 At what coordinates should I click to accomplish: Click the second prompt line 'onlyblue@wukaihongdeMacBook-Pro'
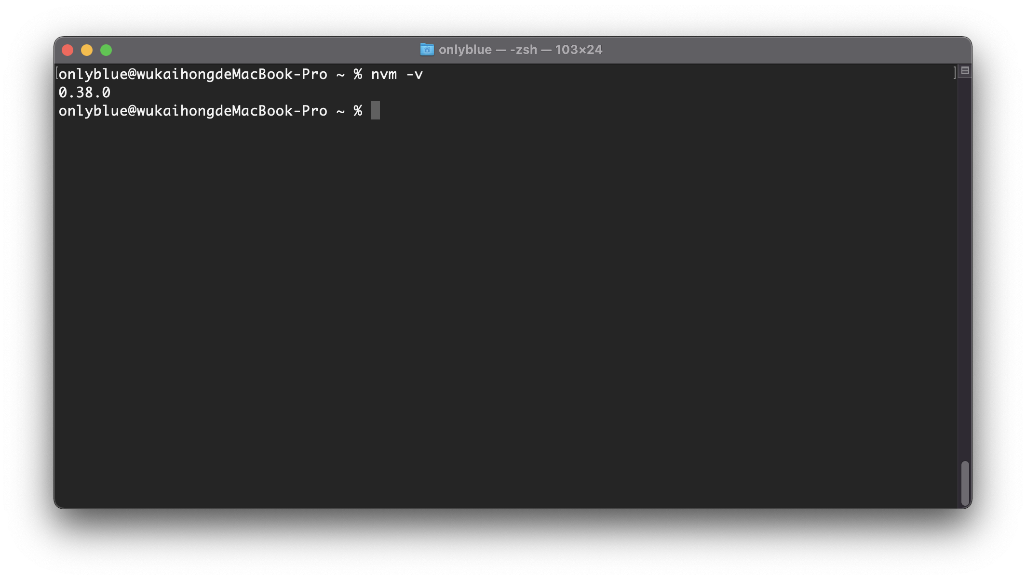point(193,111)
